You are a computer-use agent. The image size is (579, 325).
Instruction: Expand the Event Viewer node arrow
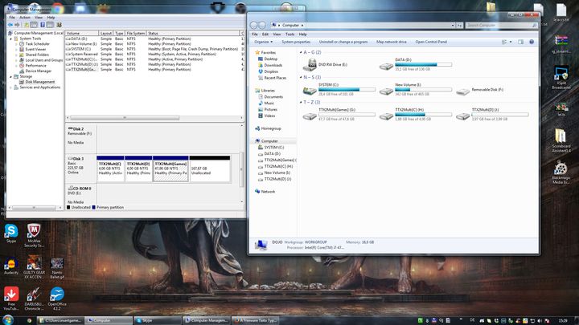click(16, 49)
